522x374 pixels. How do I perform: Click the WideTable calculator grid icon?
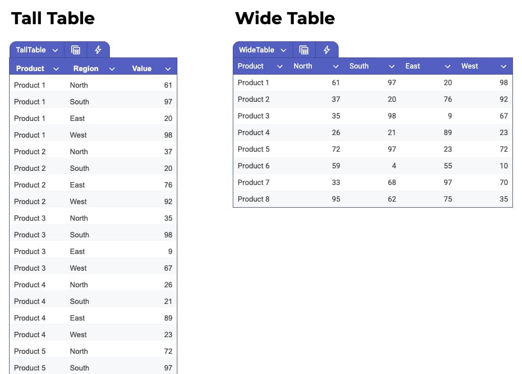point(304,50)
